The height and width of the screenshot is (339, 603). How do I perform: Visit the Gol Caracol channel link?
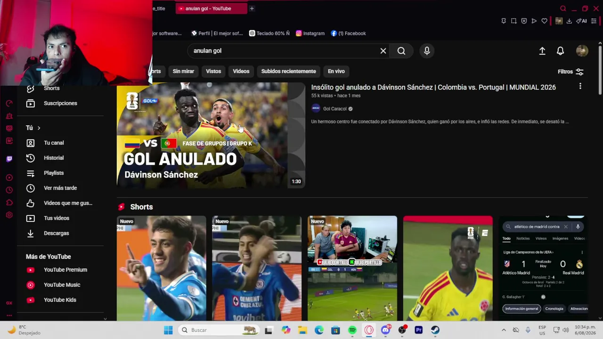[x=334, y=109]
